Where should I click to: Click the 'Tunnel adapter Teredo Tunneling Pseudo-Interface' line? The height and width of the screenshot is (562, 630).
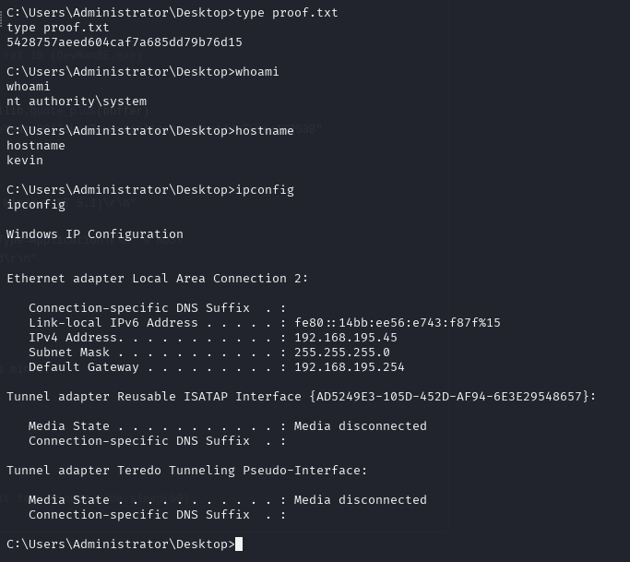(187, 471)
